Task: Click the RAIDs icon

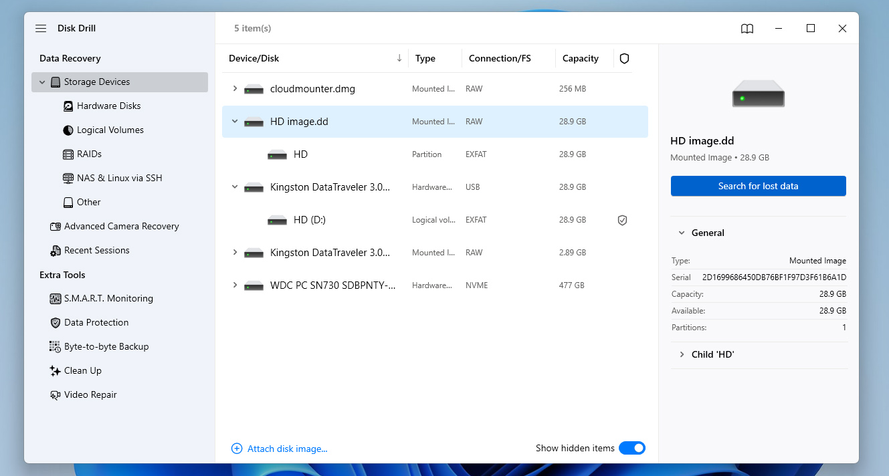Action: click(x=68, y=154)
